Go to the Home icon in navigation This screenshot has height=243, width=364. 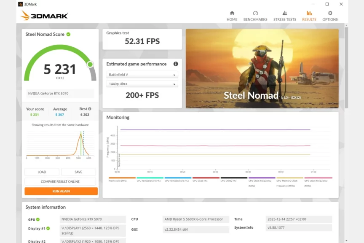coord(232,13)
